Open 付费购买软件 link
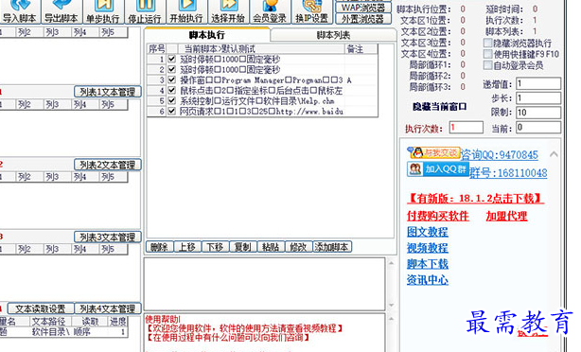Screen dimensions: 581x352 pos(438,216)
